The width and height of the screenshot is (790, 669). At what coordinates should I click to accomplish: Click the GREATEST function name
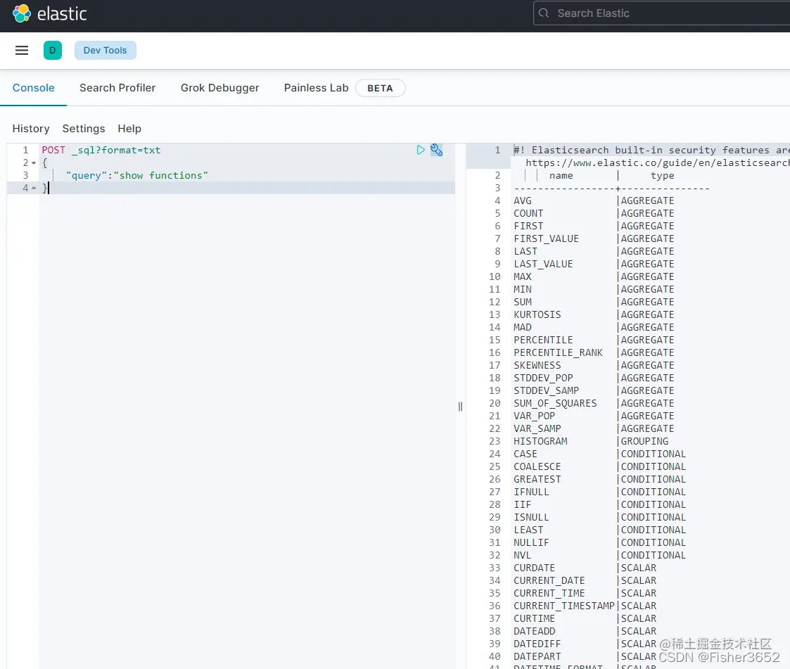click(537, 479)
